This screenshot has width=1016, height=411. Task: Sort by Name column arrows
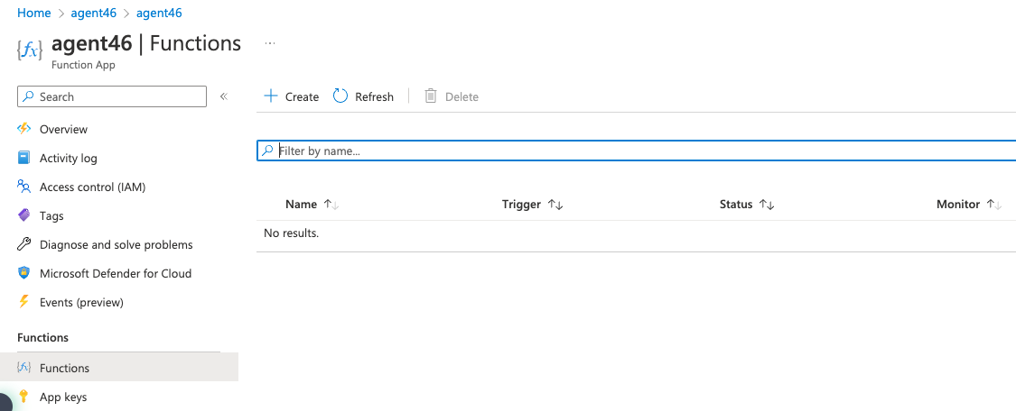pyautogui.click(x=331, y=205)
